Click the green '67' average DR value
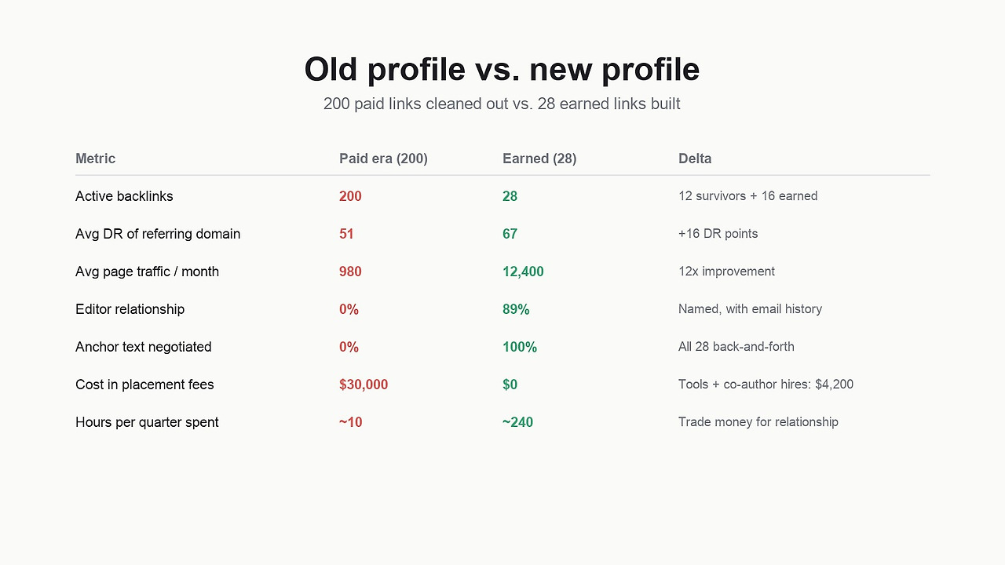This screenshot has height=565, width=1005. click(510, 234)
